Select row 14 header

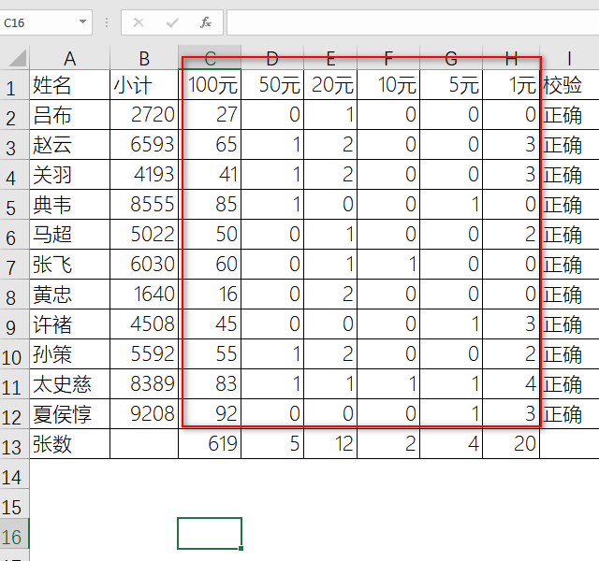pyautogui.click(x=15, y=474)
